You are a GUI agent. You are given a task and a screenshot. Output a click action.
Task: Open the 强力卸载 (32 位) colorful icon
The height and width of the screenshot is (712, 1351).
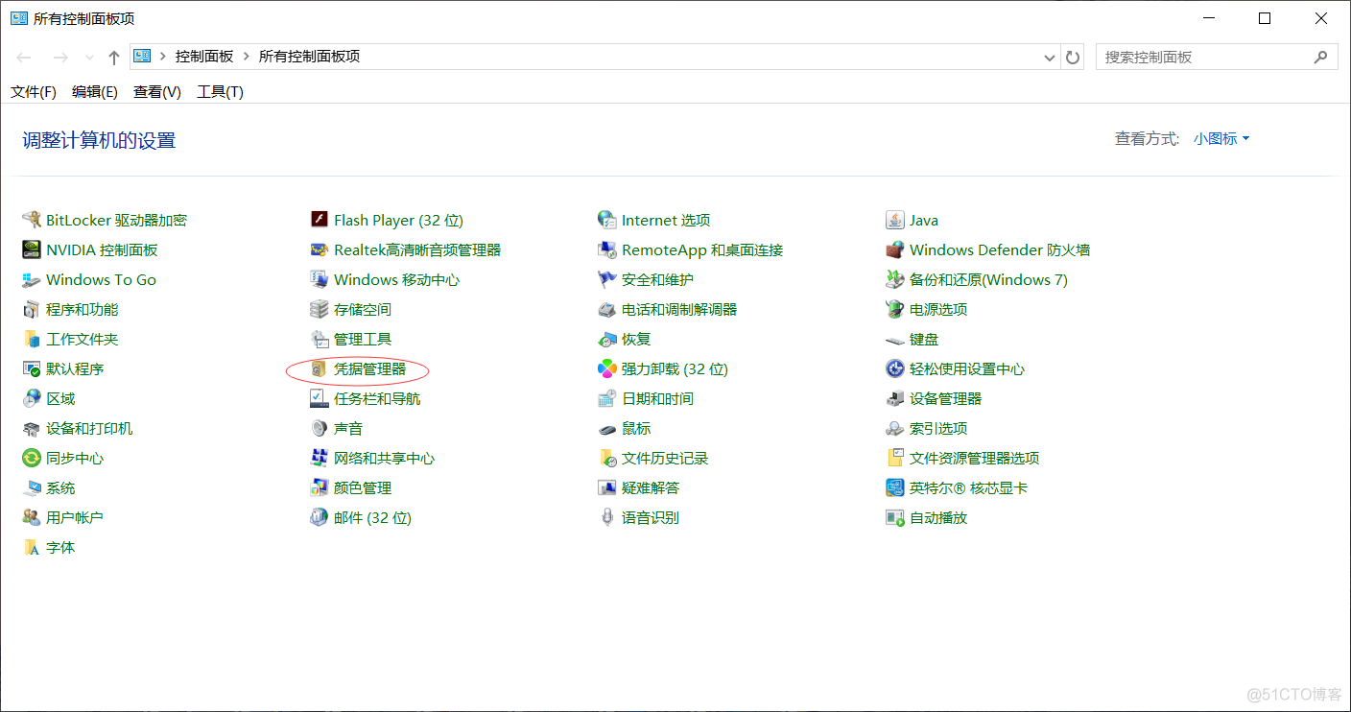pyautogui.click(x=607, y=368)
